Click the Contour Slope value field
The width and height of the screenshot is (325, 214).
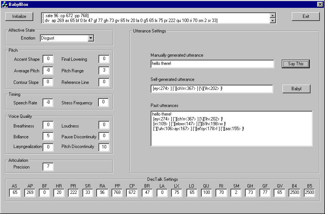click(x=48, y=82)
